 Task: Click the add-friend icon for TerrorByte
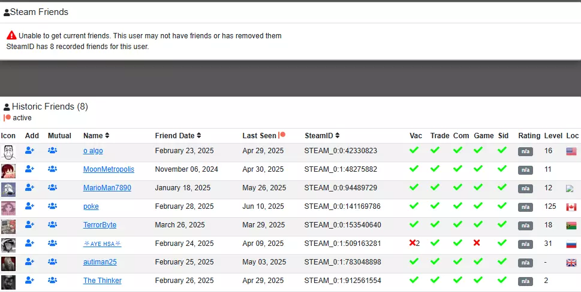coord(29,224)
